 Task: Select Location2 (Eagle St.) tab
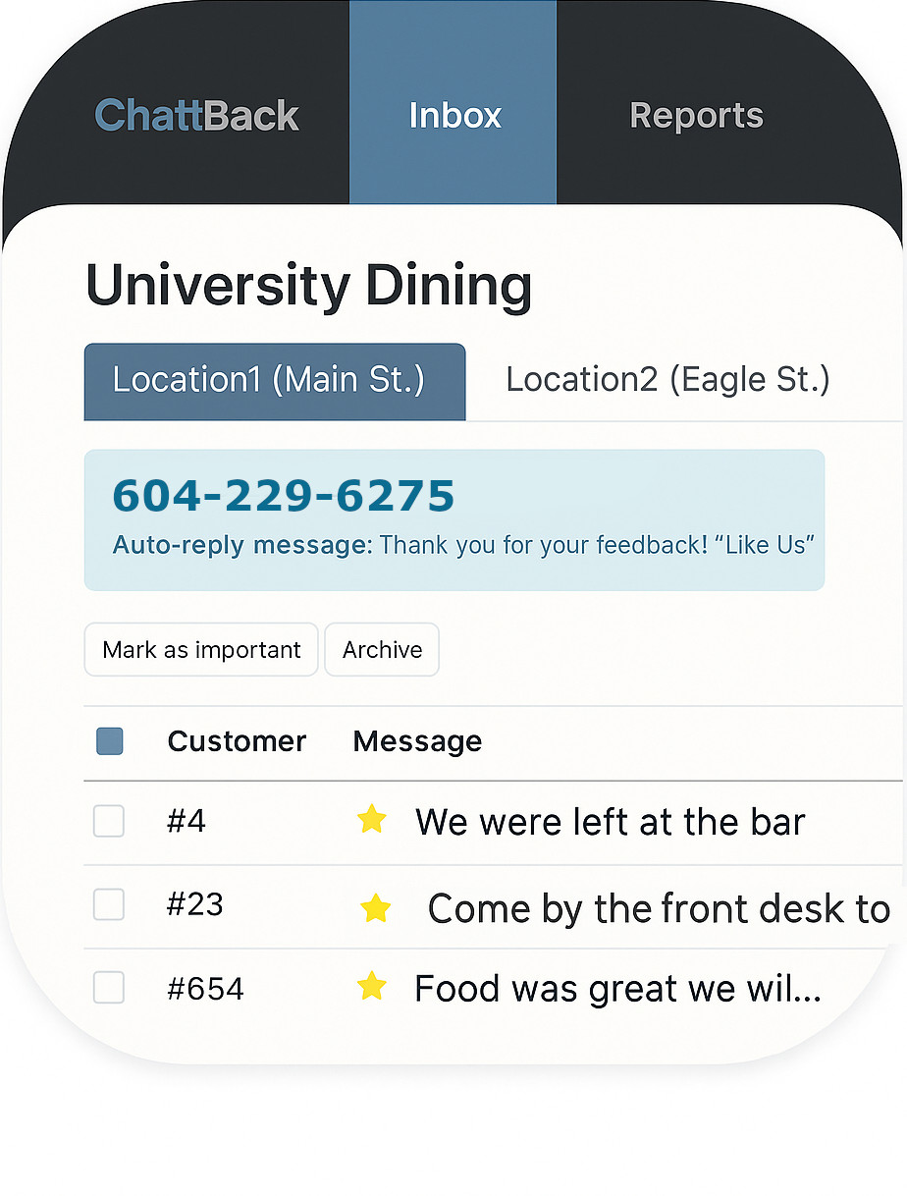tap(667, 381)
